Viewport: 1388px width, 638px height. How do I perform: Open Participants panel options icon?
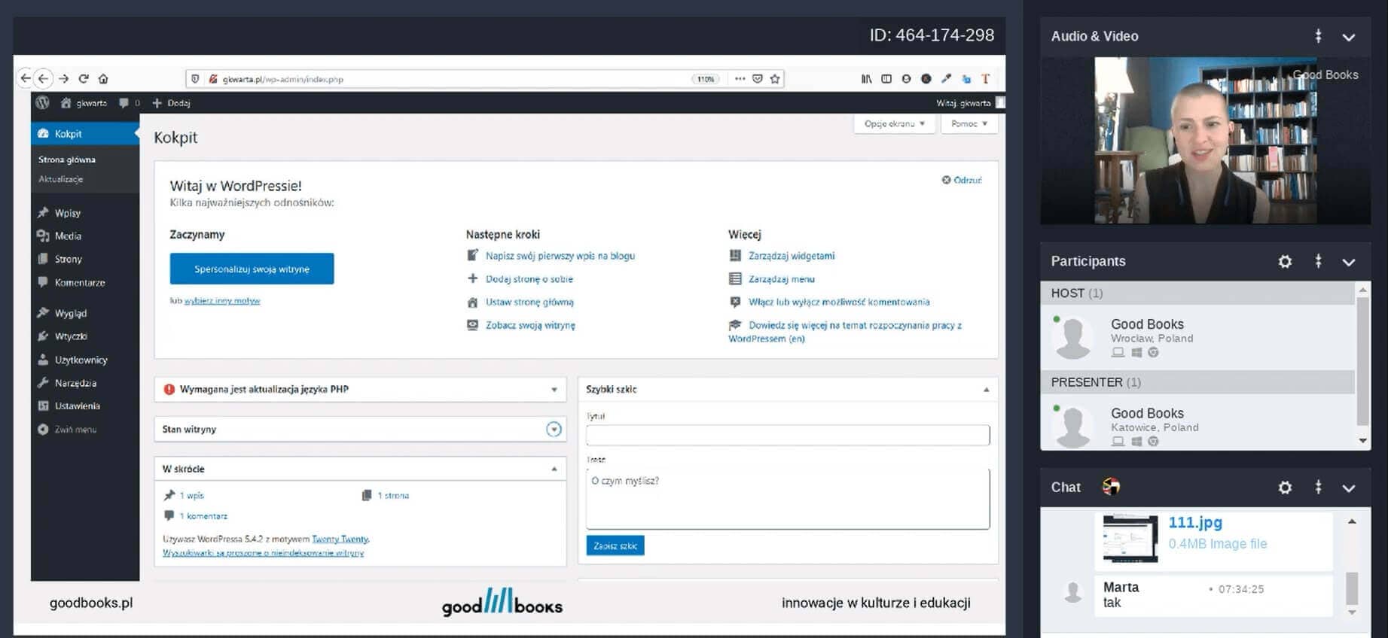click(x=1318, y=261)
